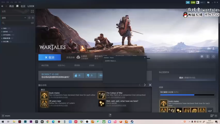
Task: Close the Wartales - Steam sync dialog
Action: click(x=145, y=58)
